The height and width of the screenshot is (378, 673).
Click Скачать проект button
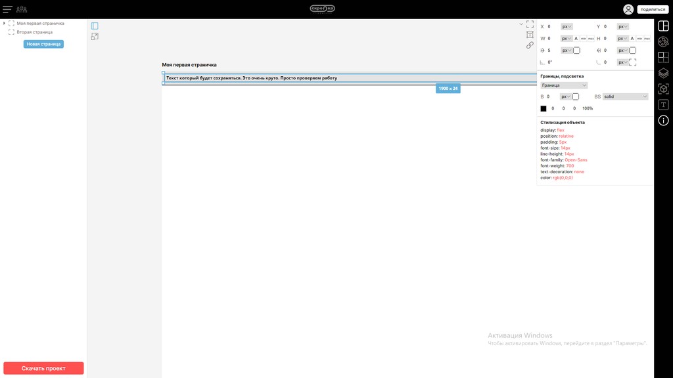coord(43,368)
